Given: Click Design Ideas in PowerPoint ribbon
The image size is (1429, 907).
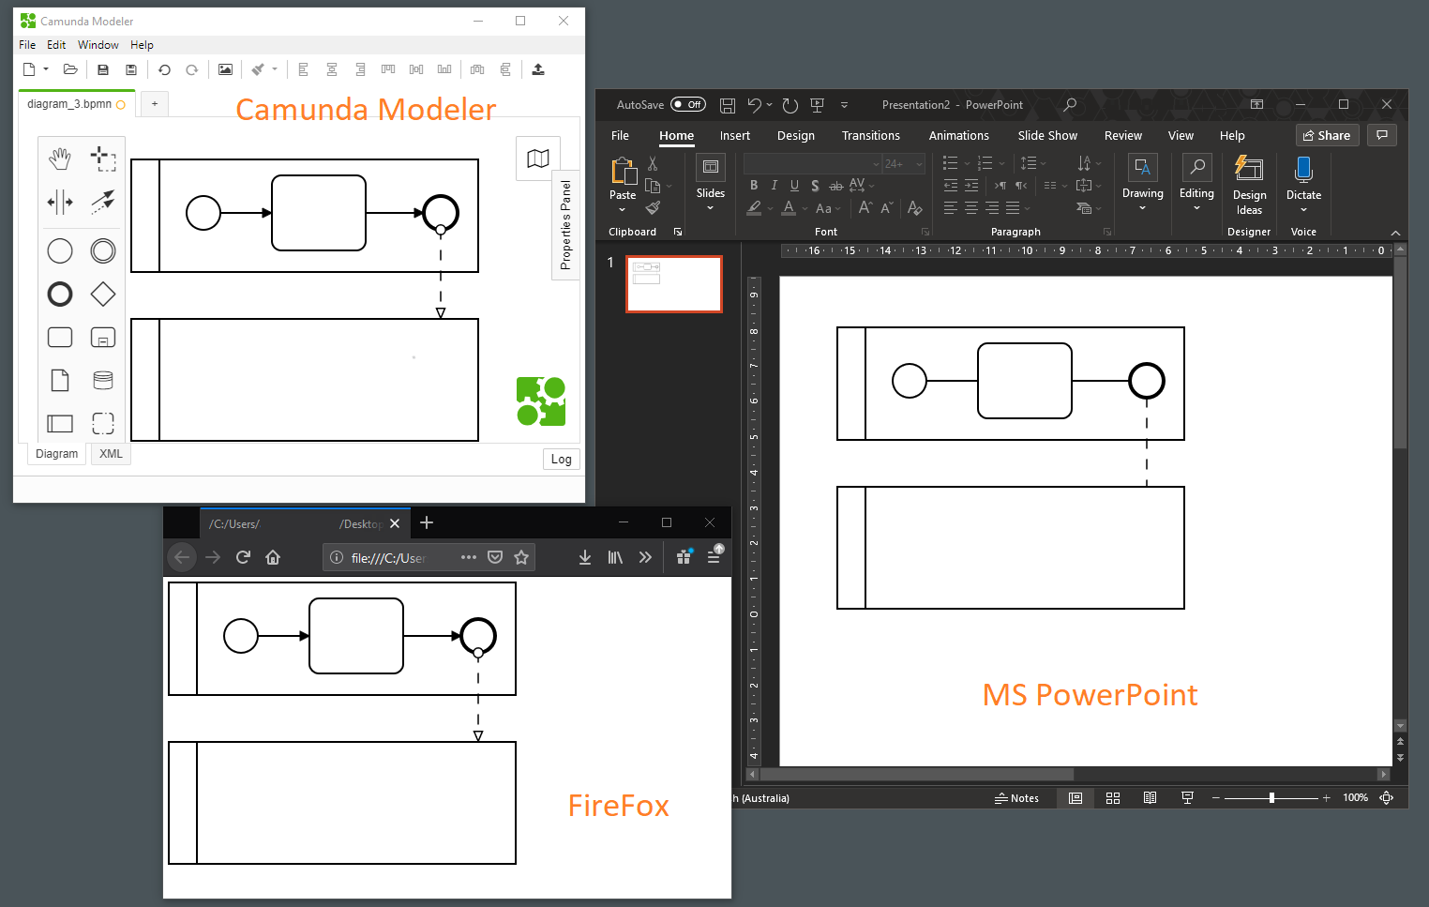Looking at the screenshot, I should tap(1249, 186).
